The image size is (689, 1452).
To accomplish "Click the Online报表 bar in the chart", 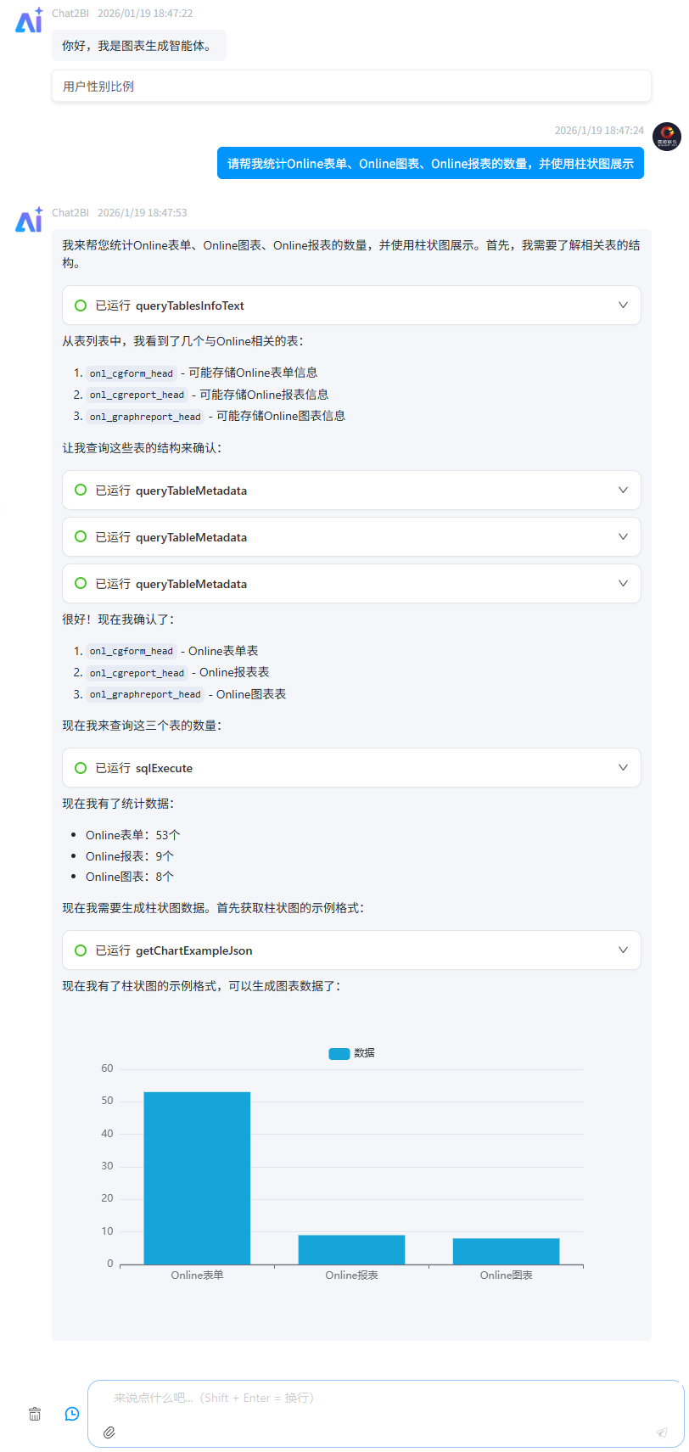I will (351, 1249).
